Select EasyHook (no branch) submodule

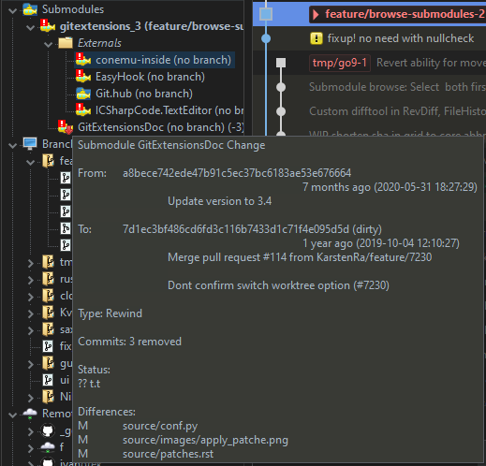(x=150, y=77)
